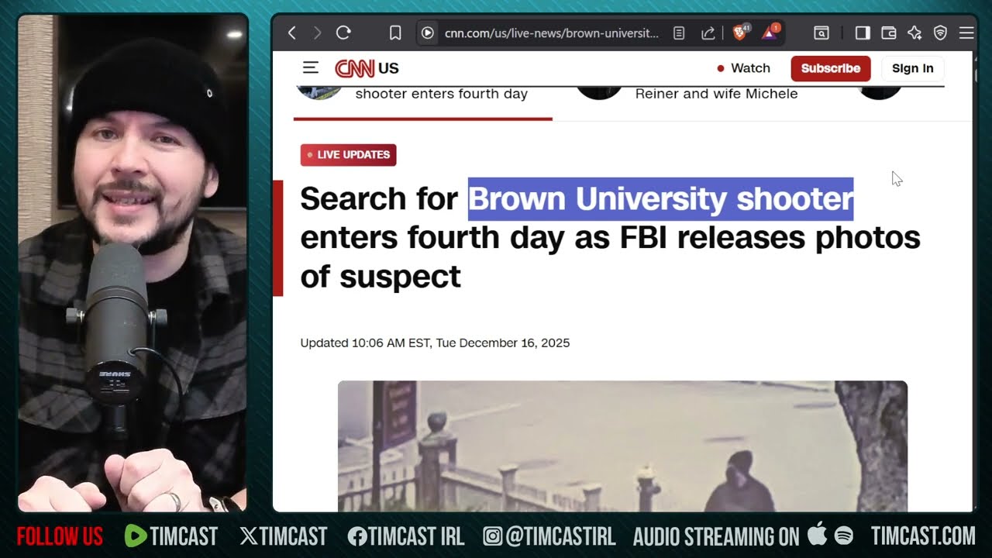
Task: Open reader mode icon in address bar
Action: [x=679, y=33]
